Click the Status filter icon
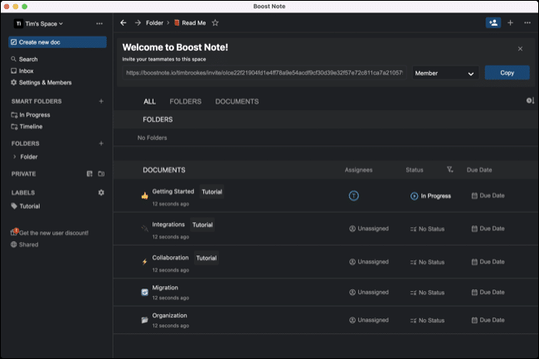Image resolution: width=539 pixels, height=359 pixels. pos(449,170)
